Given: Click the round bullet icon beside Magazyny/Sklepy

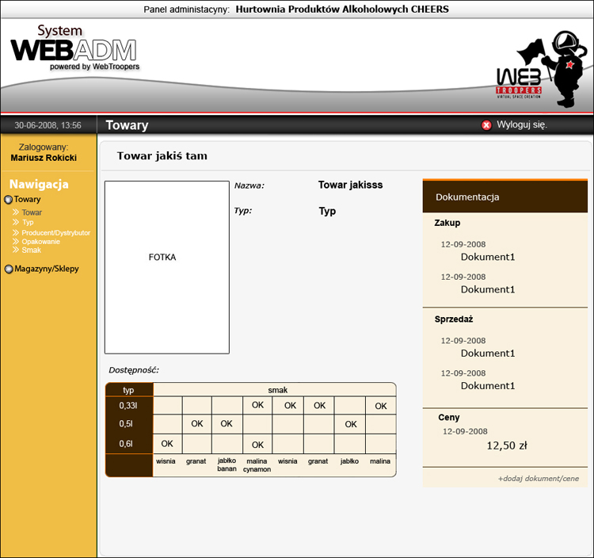Looking at the screenshot, I should pos(9,269).
